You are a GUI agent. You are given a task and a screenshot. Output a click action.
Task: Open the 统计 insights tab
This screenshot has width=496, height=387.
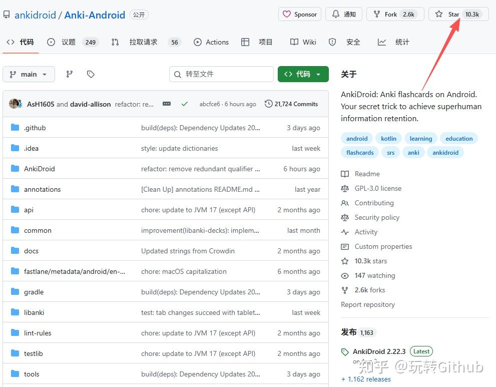(393, 42)
